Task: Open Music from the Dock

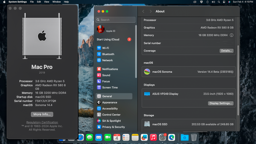Action: tap(153, 137)
